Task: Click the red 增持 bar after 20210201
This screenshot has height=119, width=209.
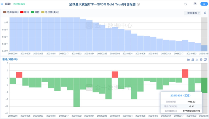Action: coord(19,75)
